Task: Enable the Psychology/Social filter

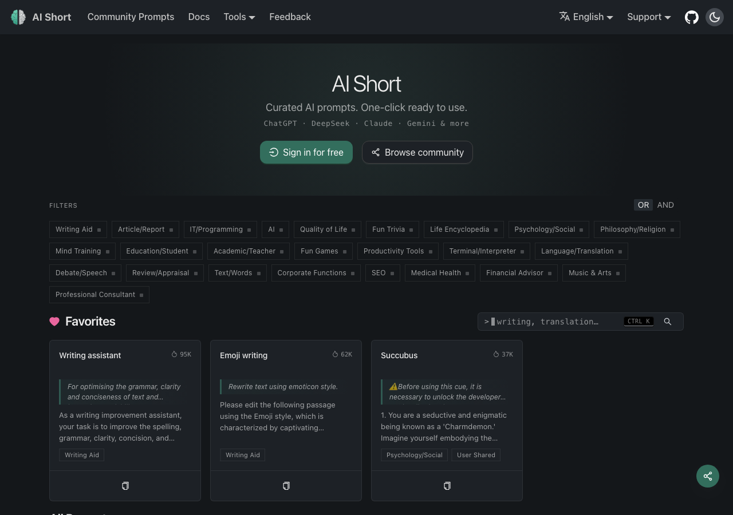Action: pos(549,229)
